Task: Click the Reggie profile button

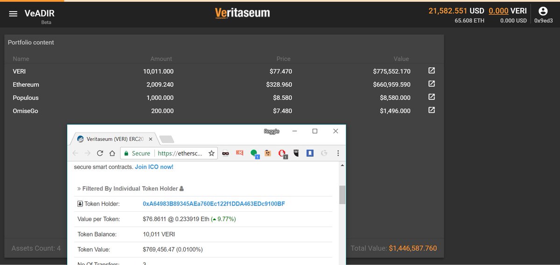Action: pos(271,131)
